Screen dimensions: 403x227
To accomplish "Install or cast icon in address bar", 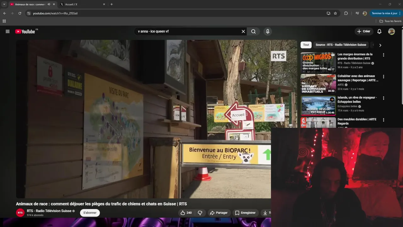I will point(328,13).
